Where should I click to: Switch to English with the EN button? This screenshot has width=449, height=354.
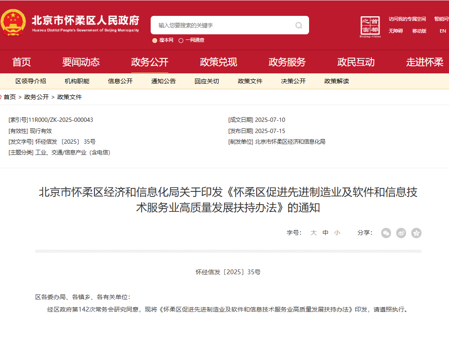(x=442, y=31)
